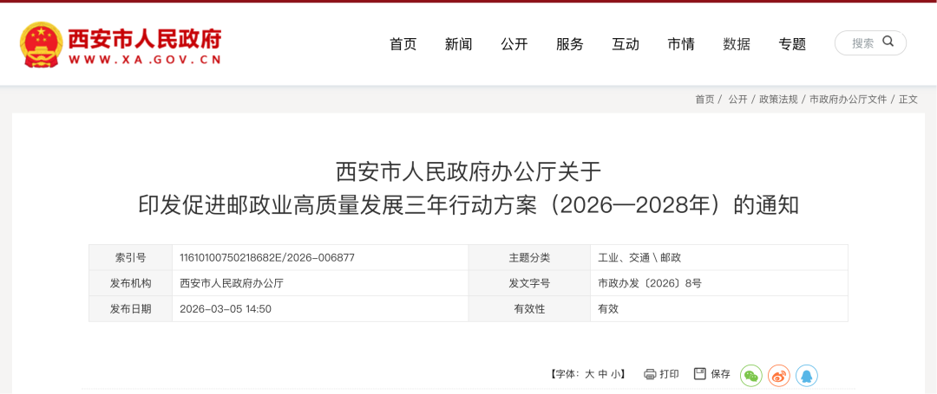Open the 专题 navigation item
This screenshot has width=937, height=394.
click(791, 44)
